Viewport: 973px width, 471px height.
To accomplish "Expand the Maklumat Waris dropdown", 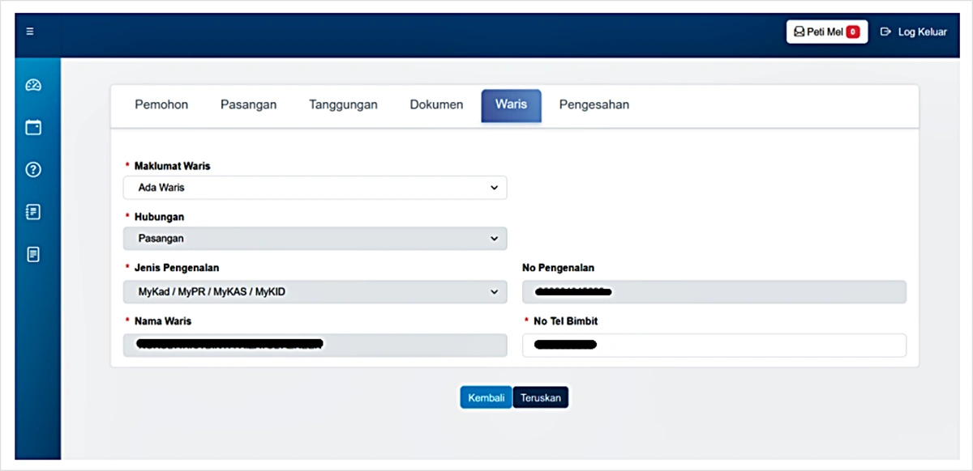I will pos(315,188).
